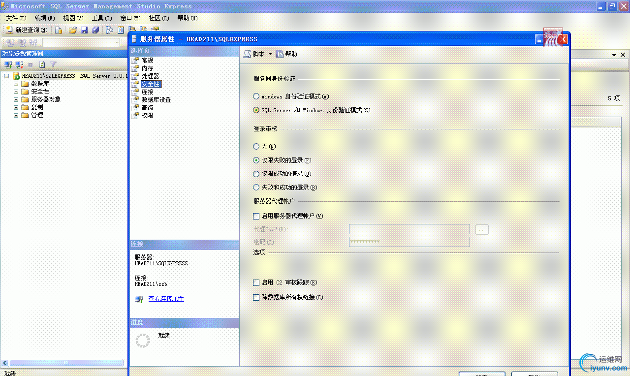Select the 安全性 page in dialog list

pos(150,84)
